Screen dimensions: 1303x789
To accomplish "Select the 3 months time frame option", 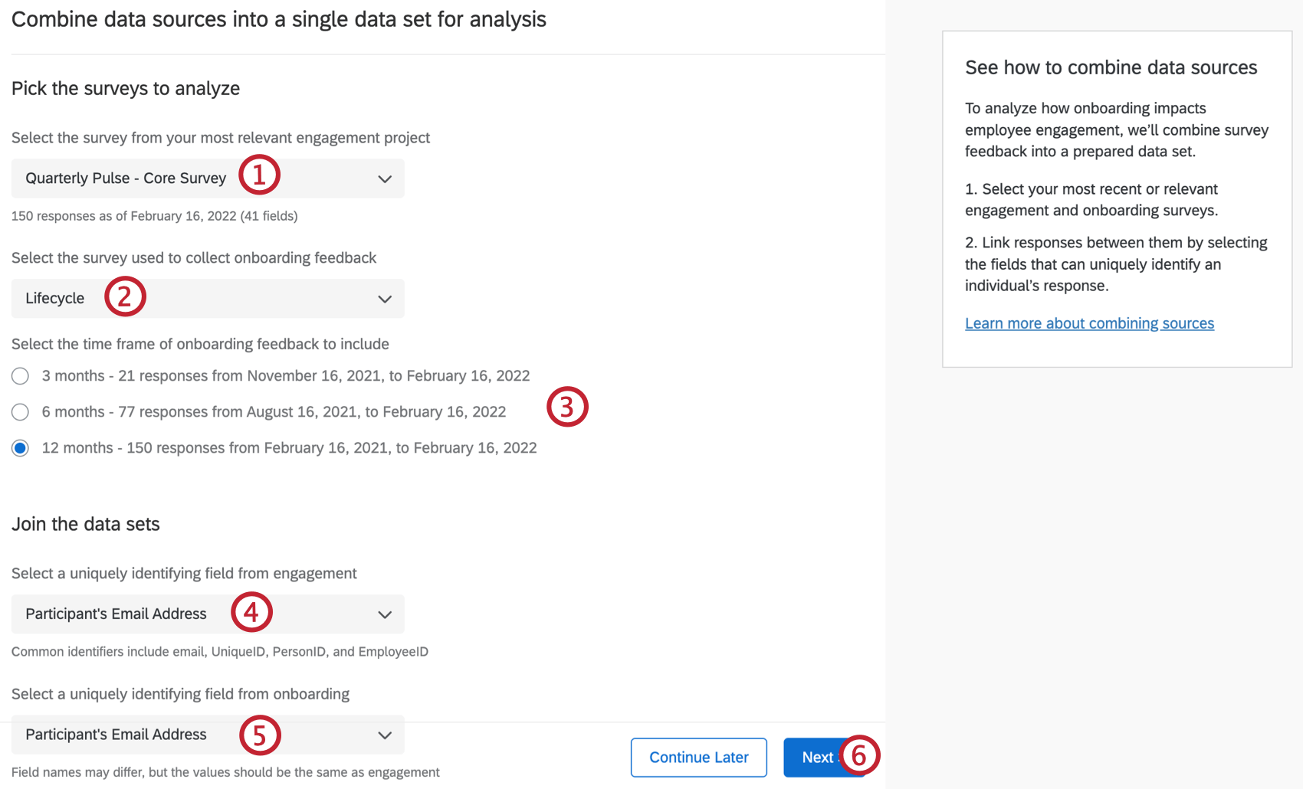I will pyautogui.click(x=20, y=375).
